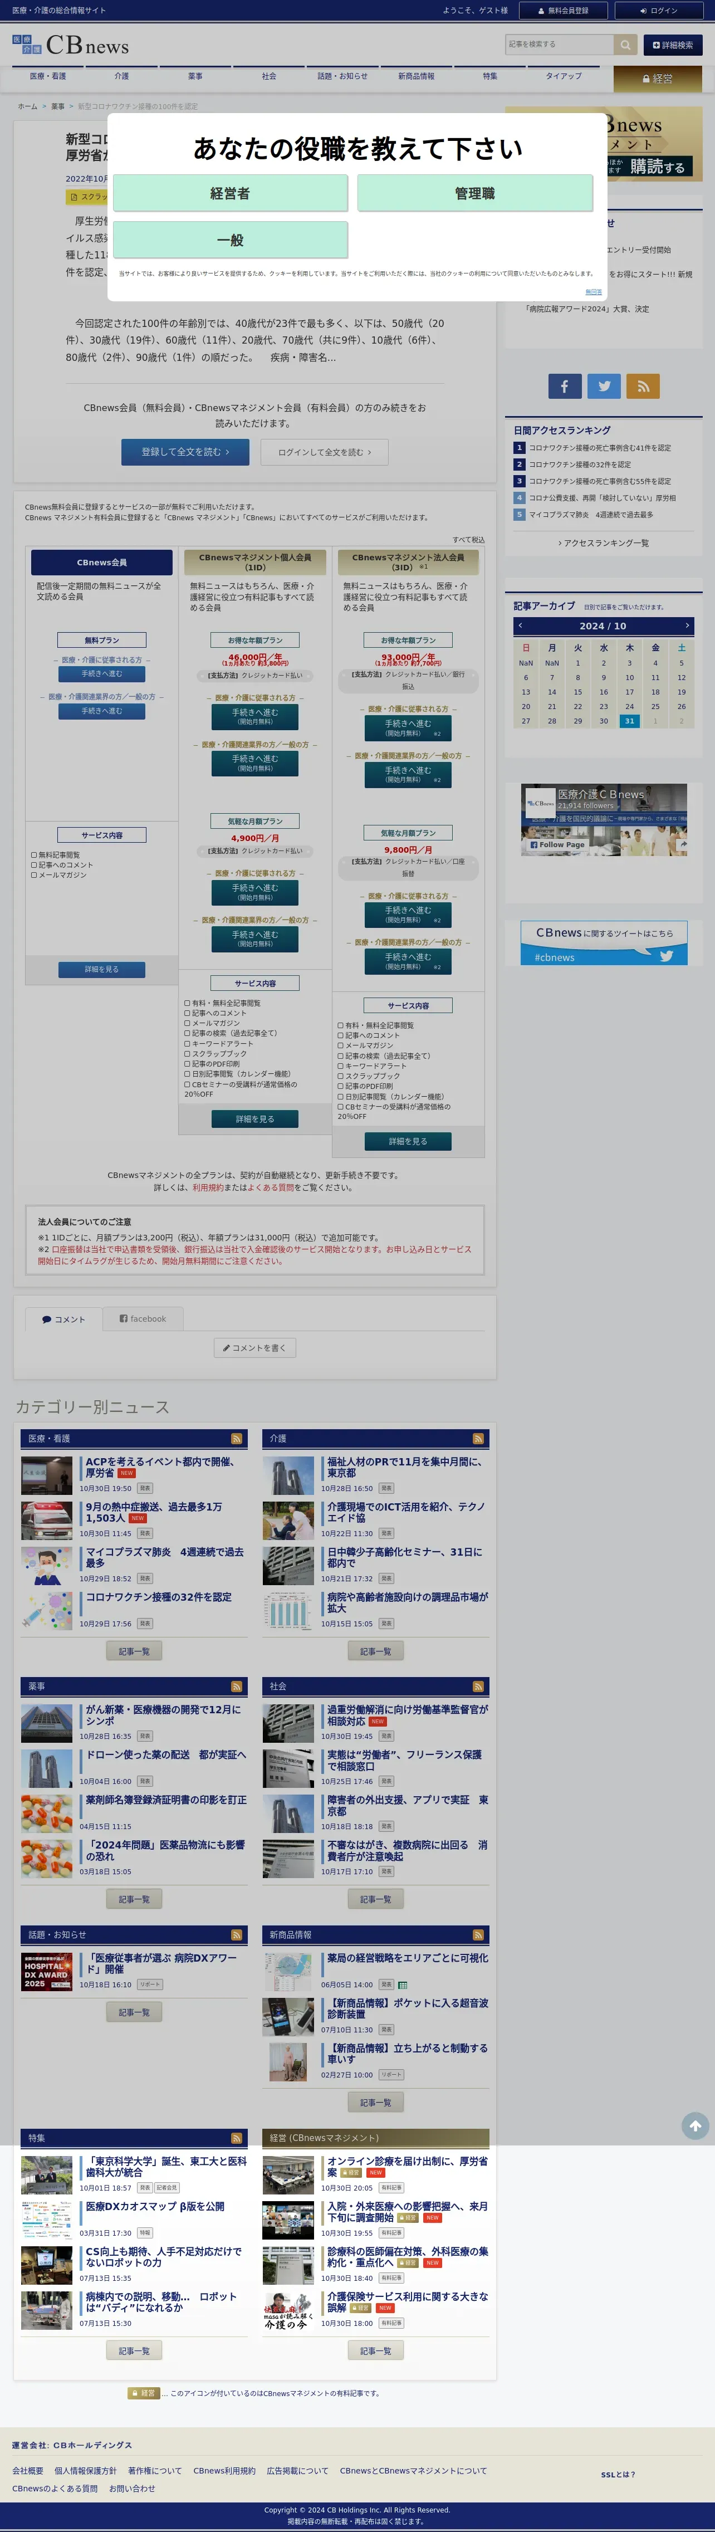Open the RSS feed icon of 新商品情報 section

click(x=478, y=1934)
